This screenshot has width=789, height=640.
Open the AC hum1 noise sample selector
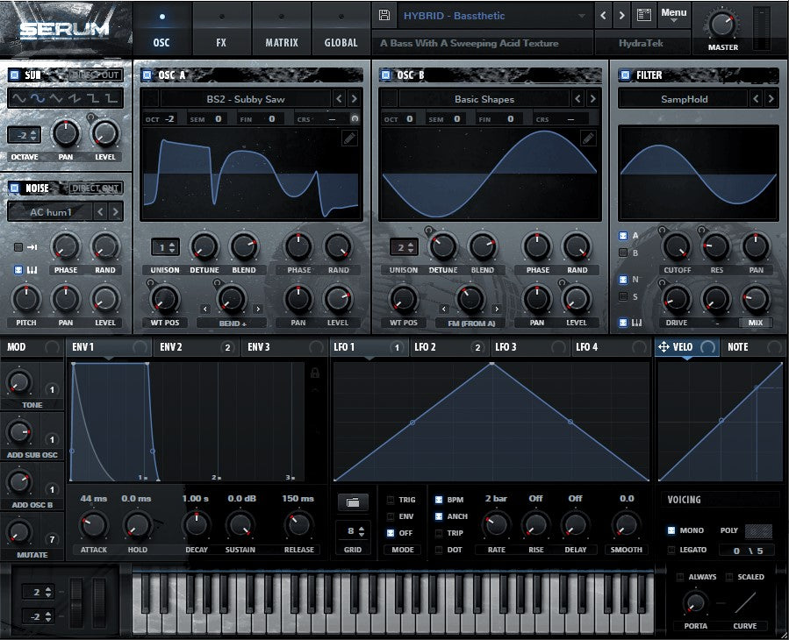click(49, 211)
